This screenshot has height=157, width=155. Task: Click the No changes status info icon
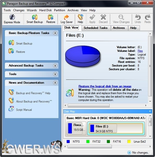(x=129, y=152)
